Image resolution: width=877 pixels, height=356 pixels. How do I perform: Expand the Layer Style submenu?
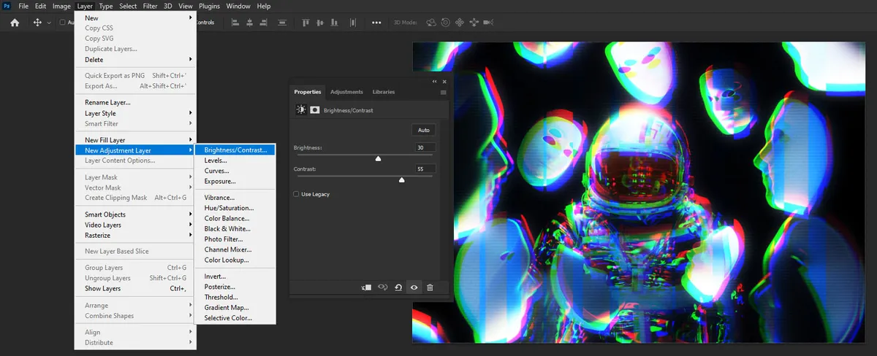click(x=135, y=113)
